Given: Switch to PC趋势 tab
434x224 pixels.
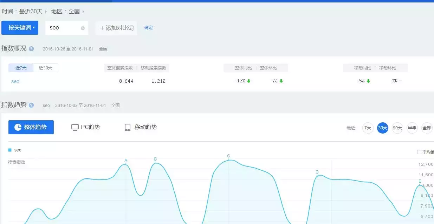Looking at the screenshot, I should [x=86, y=127].
